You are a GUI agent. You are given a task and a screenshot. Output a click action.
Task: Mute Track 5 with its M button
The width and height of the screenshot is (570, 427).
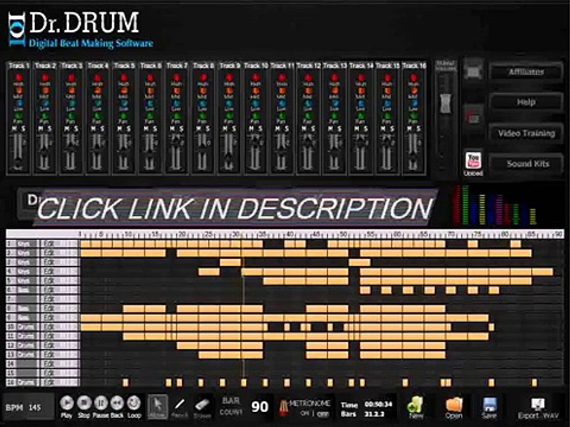[119, 129]
